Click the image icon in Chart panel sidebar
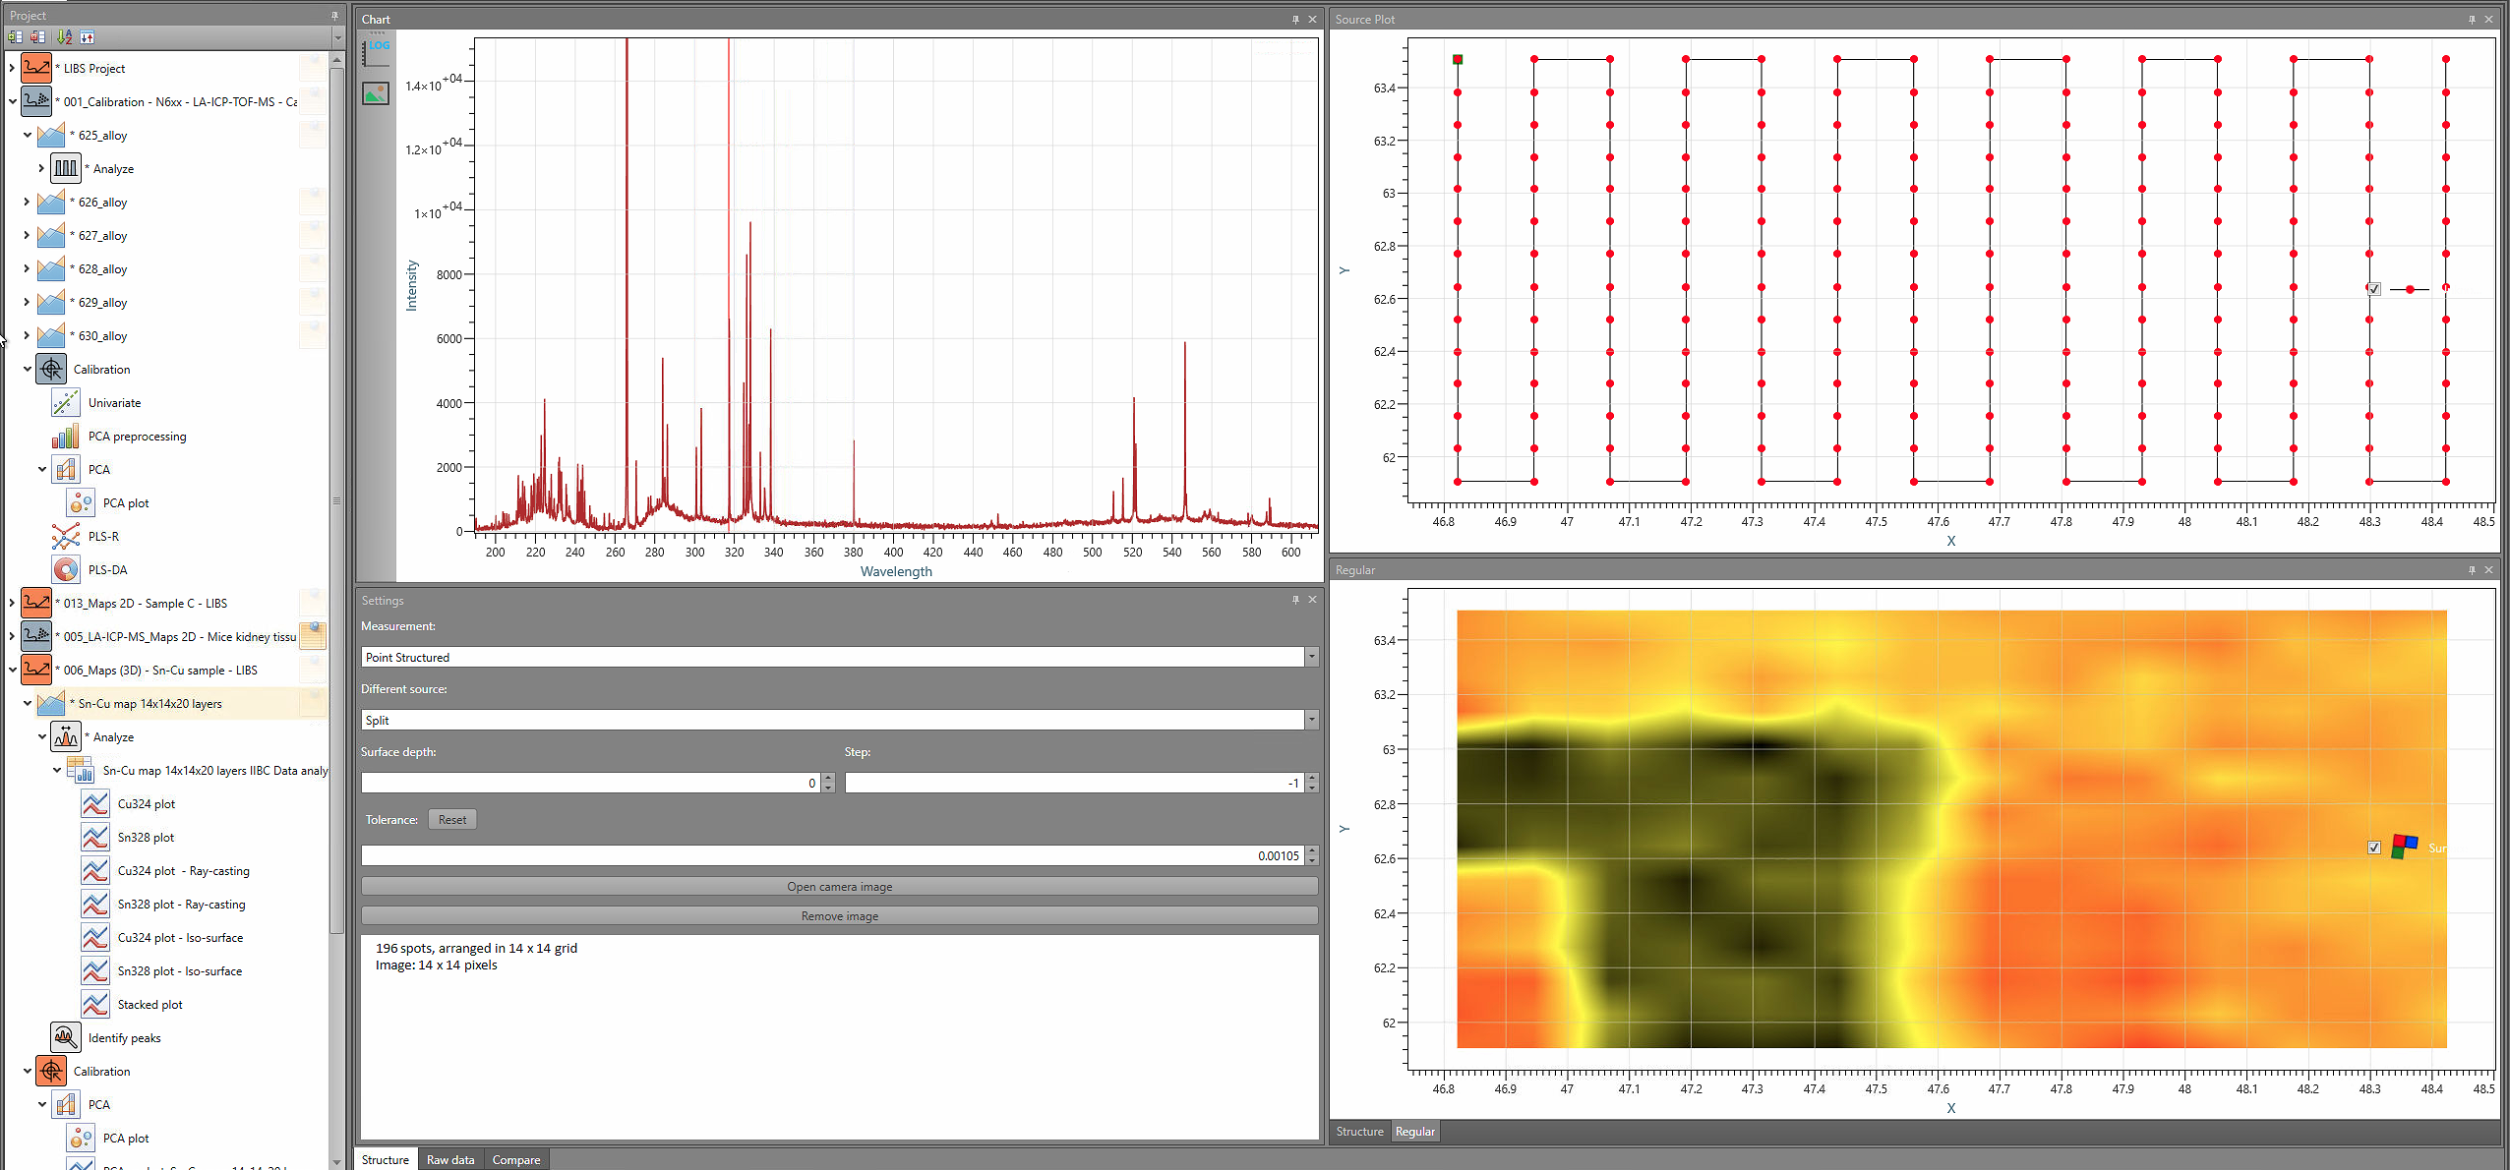This screenshot has width=2510, height=1170. (x=376, y=93)
